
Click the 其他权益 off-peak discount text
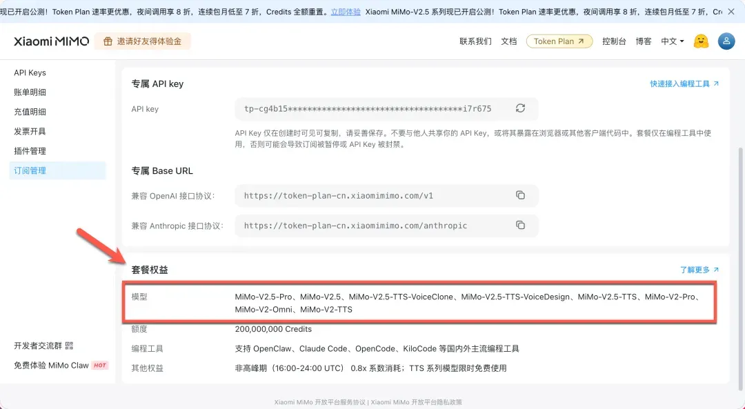[x=370, y=368]
